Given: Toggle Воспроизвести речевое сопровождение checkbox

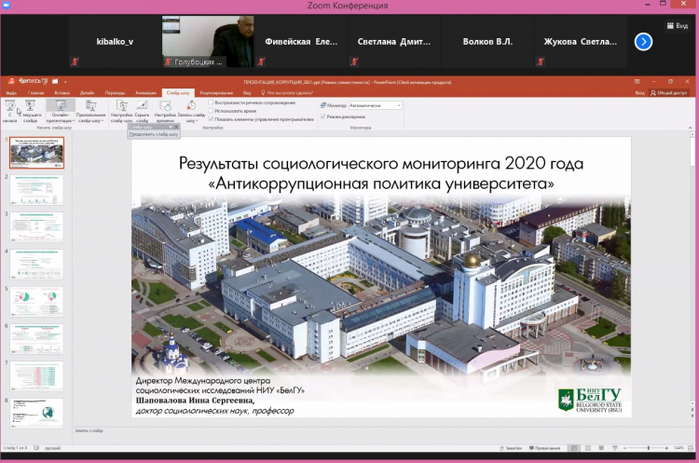Looking at the screenshot, I should pos(213,102).
